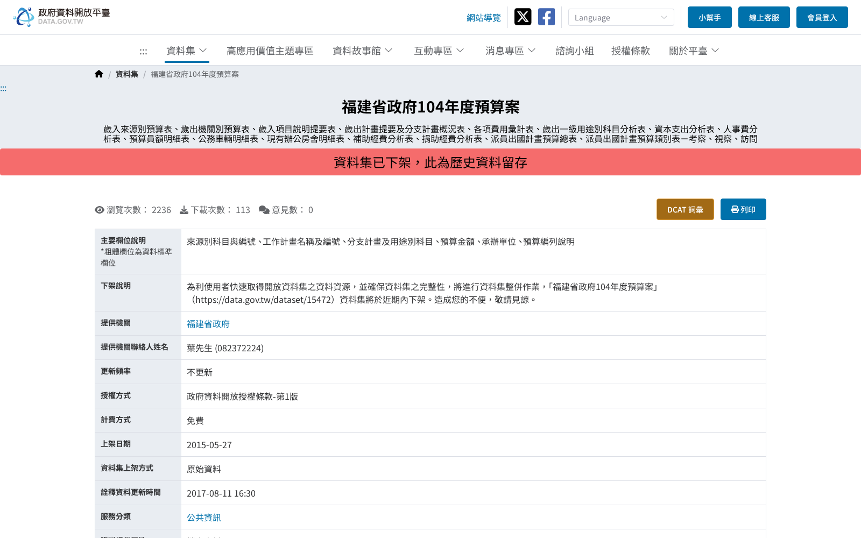Click the 下架說明 row label
861x538 pixels.
pos(116,286)
